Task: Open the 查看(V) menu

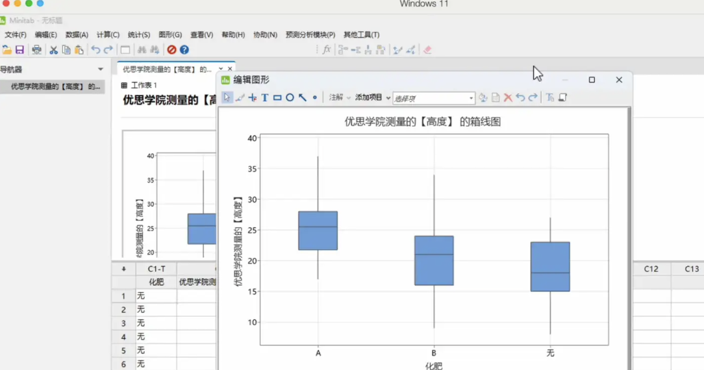Action: [201, 34]
